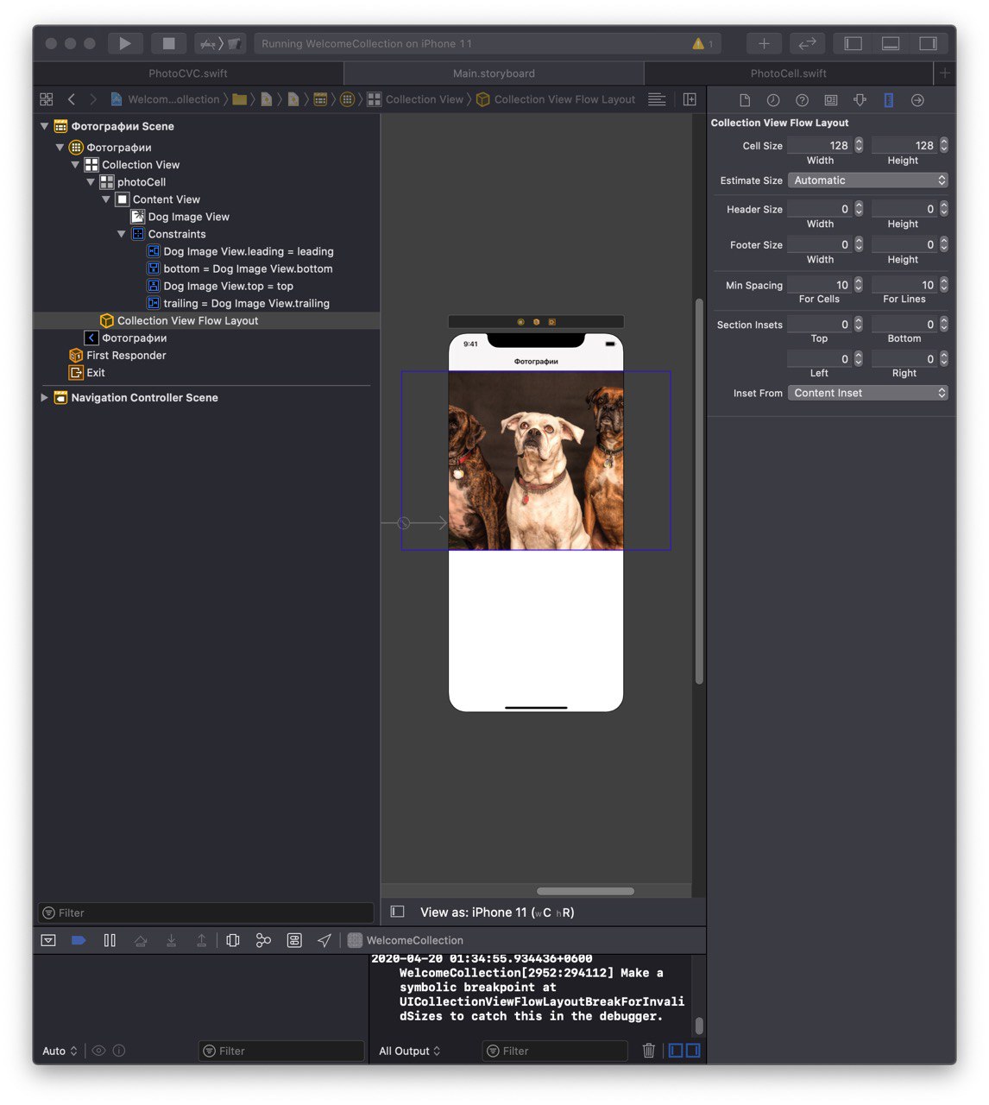Image resolution: width=989 pixels, height=1105 pixels.
Task: Open Debug Memory Graph
Action: [x=263, y=940]
